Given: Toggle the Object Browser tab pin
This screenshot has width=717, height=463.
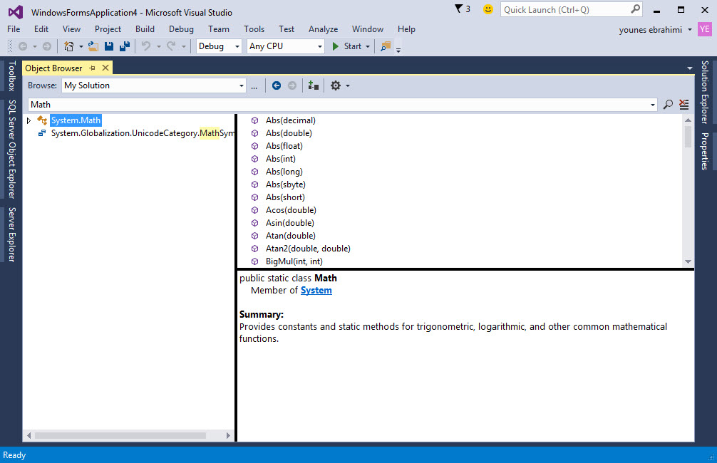Looking at the screenshot, I should coord(93,68).
